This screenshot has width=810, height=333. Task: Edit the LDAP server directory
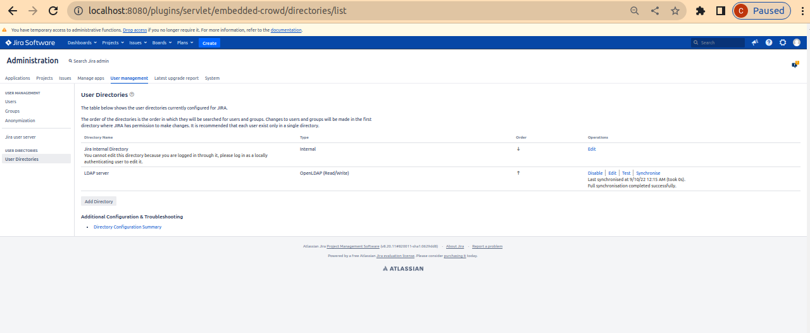point(613,173)
